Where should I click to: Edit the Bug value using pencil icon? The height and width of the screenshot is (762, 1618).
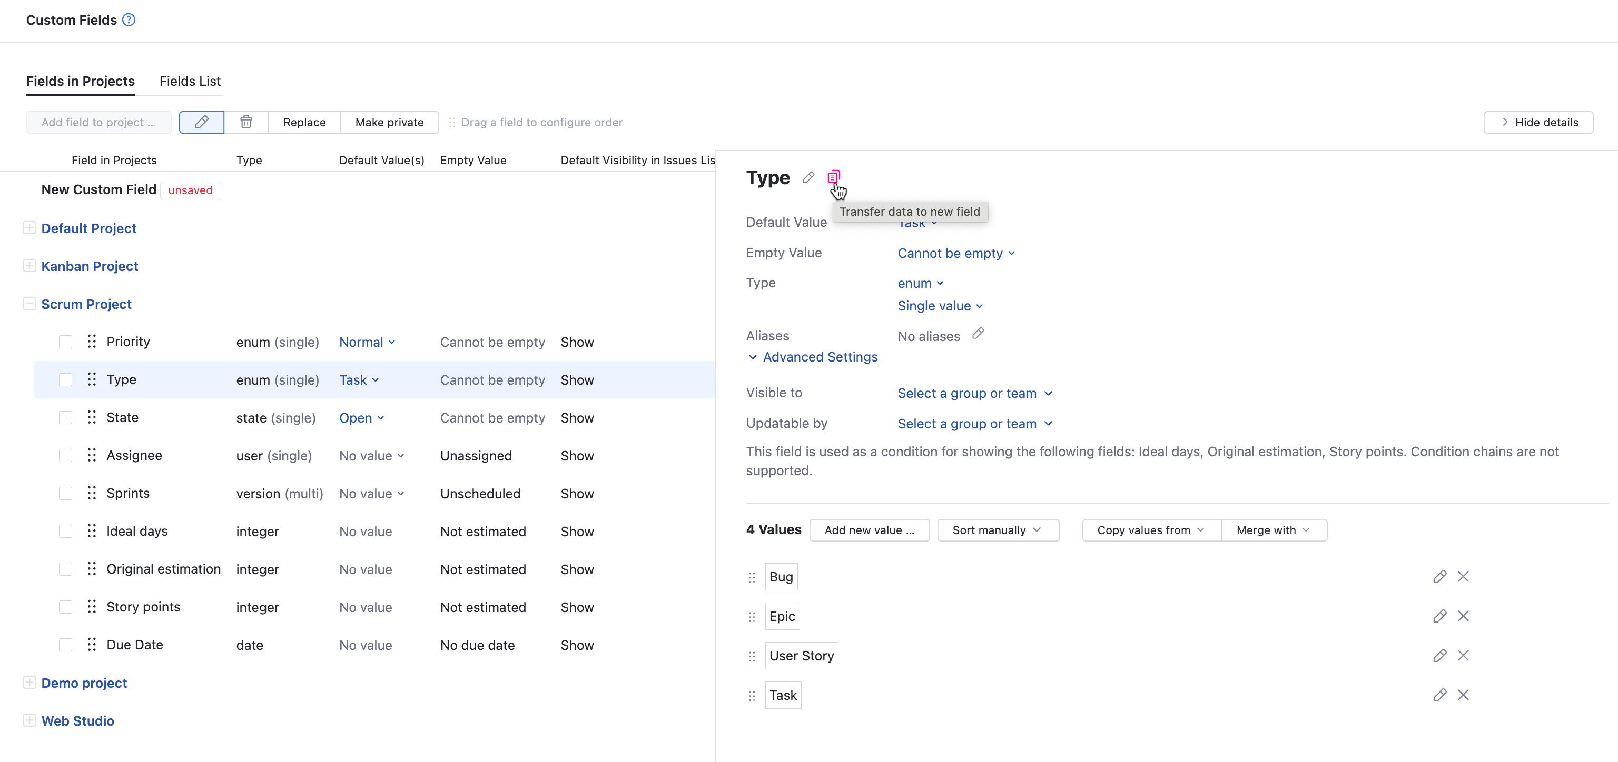(1439, 577)
